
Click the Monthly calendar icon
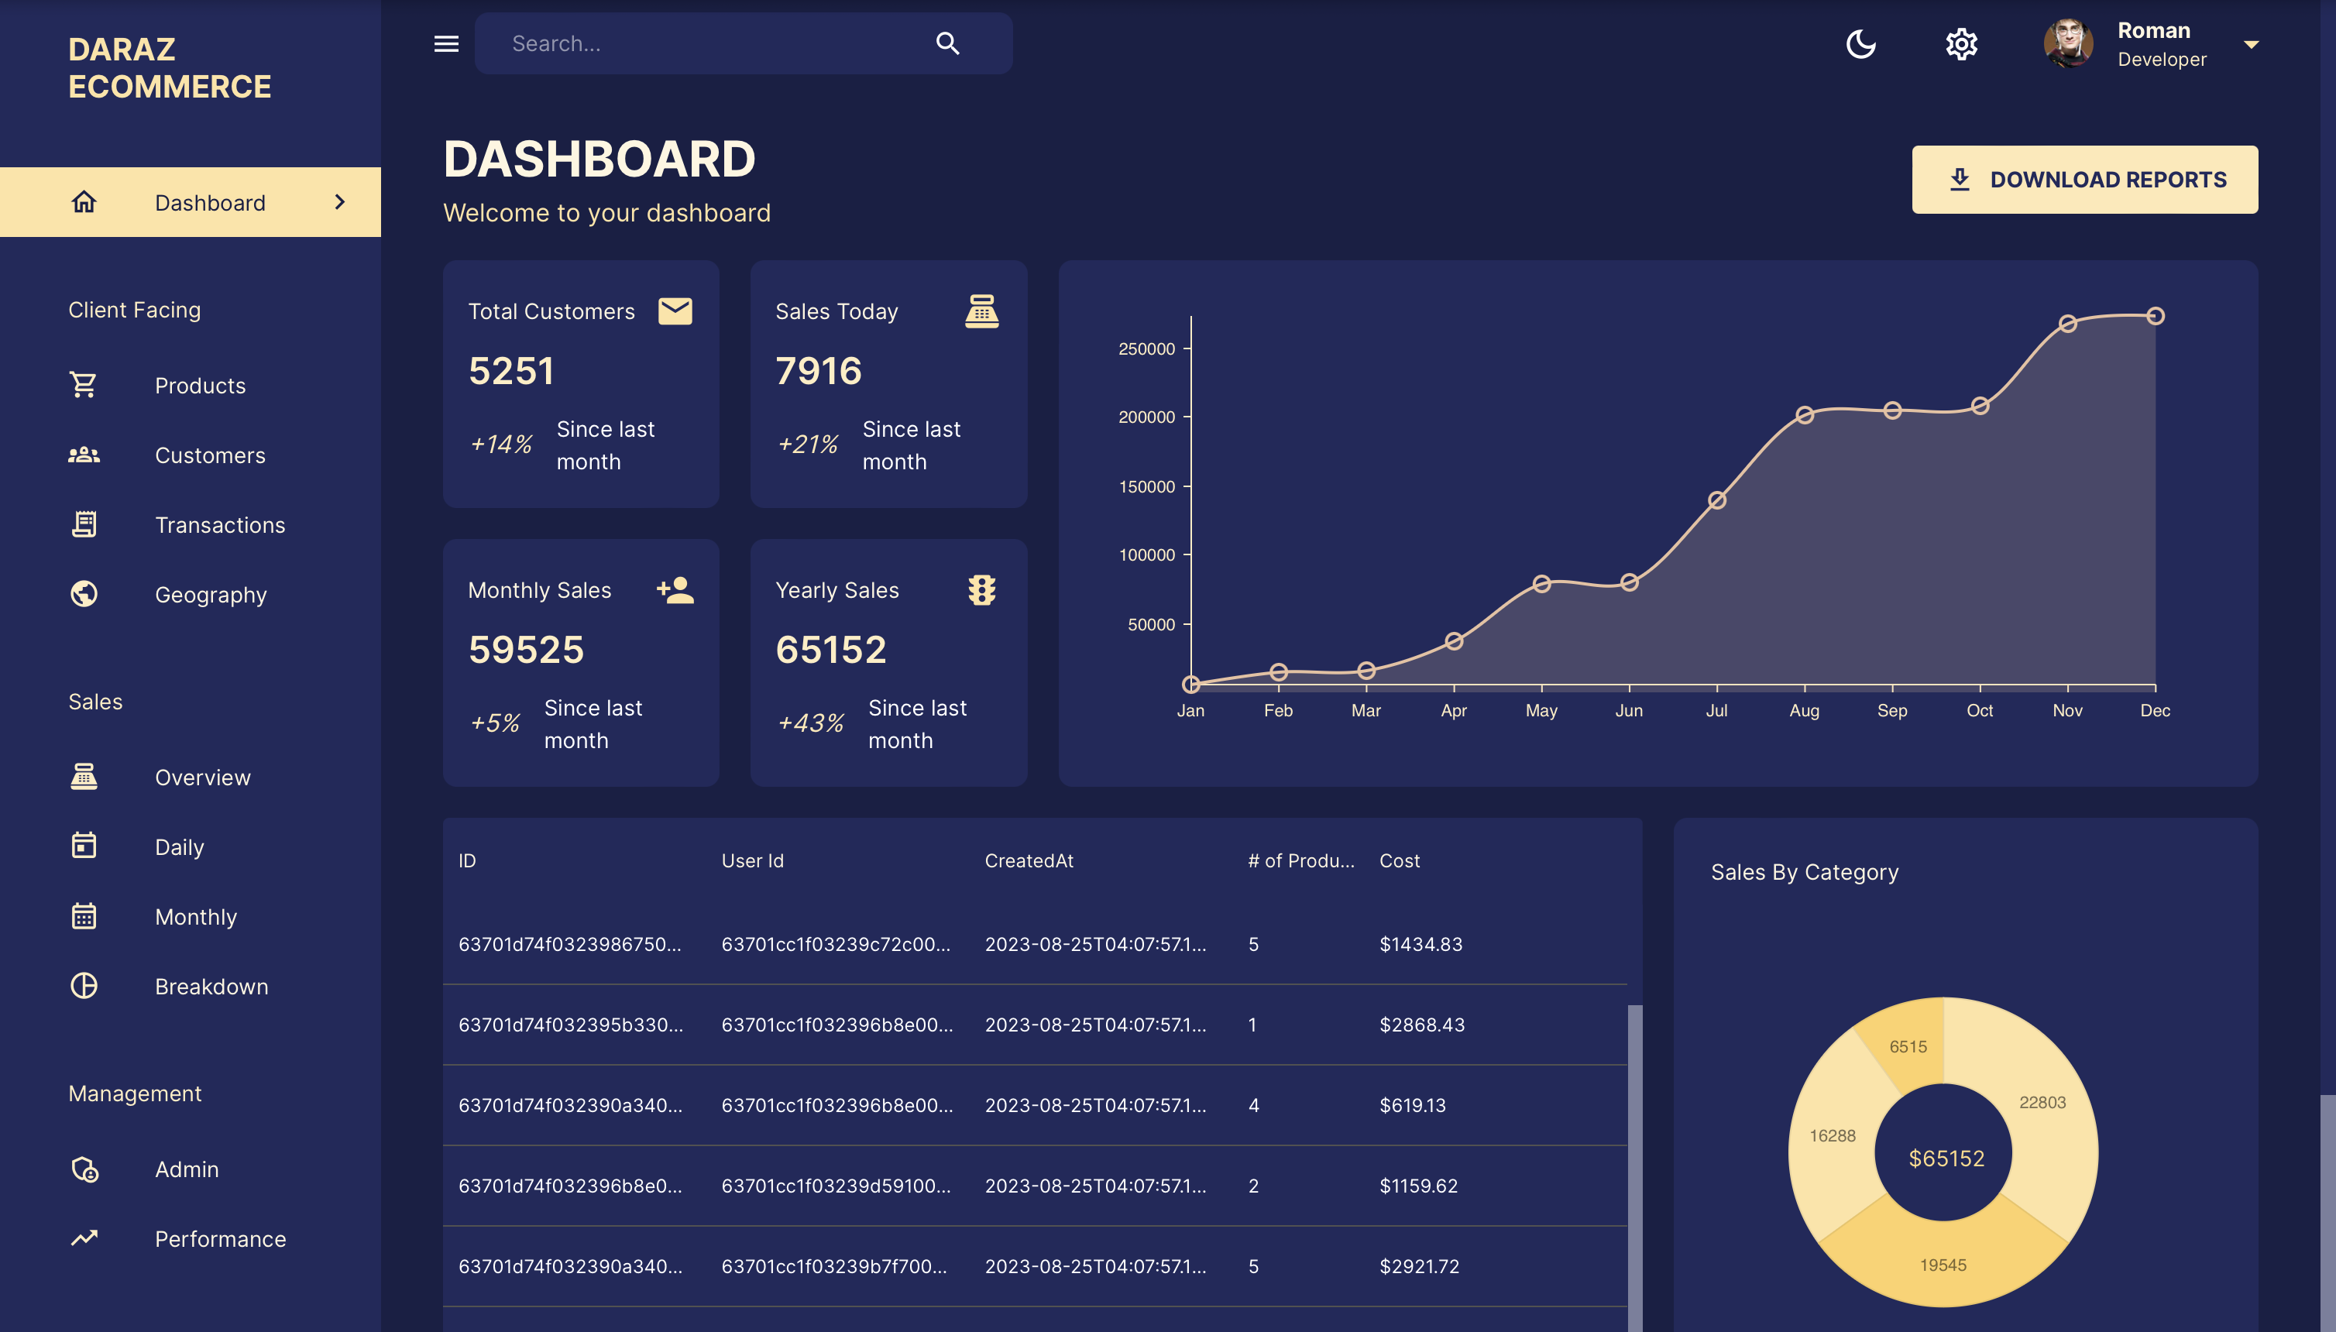(x=84, y=915)
